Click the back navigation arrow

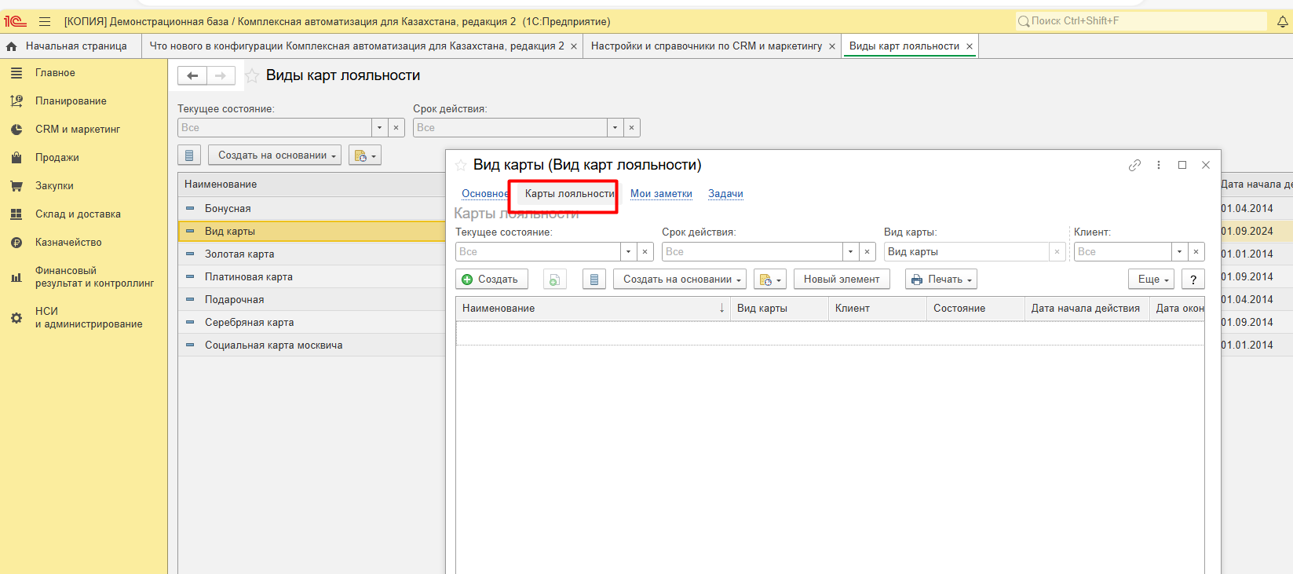[192, 75]
